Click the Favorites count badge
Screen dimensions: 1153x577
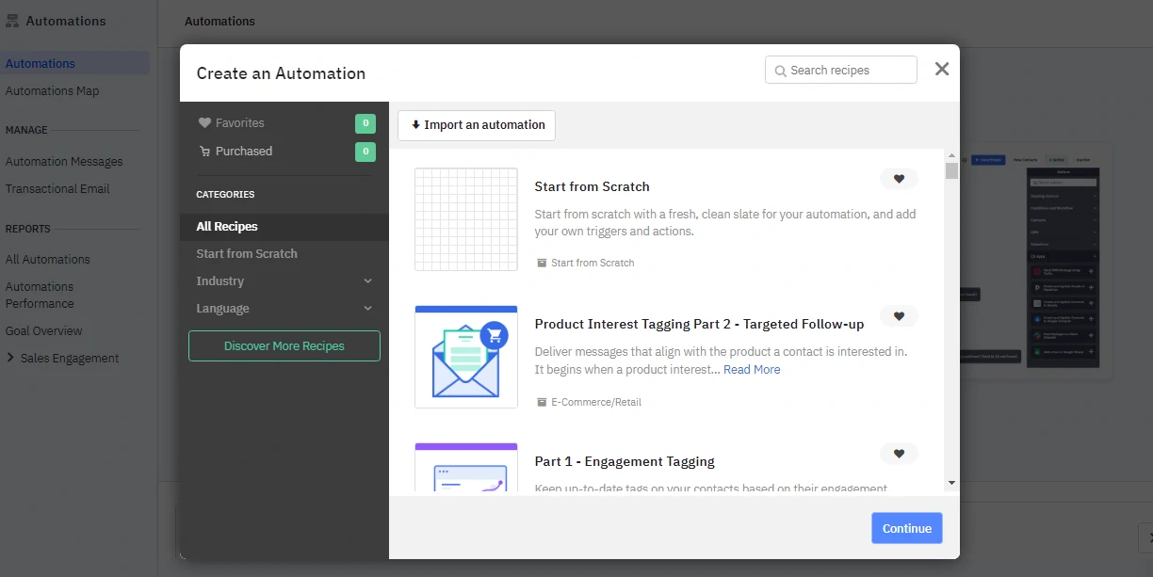click(365, 123)
